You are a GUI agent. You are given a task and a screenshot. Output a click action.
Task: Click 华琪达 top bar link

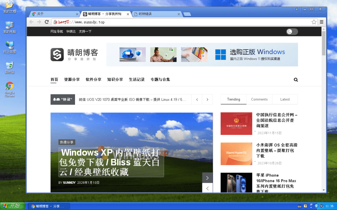(x=71, y=31)
